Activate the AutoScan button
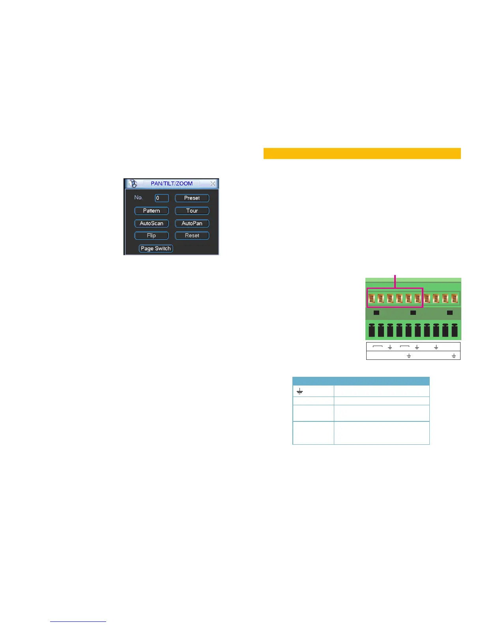 152,223
